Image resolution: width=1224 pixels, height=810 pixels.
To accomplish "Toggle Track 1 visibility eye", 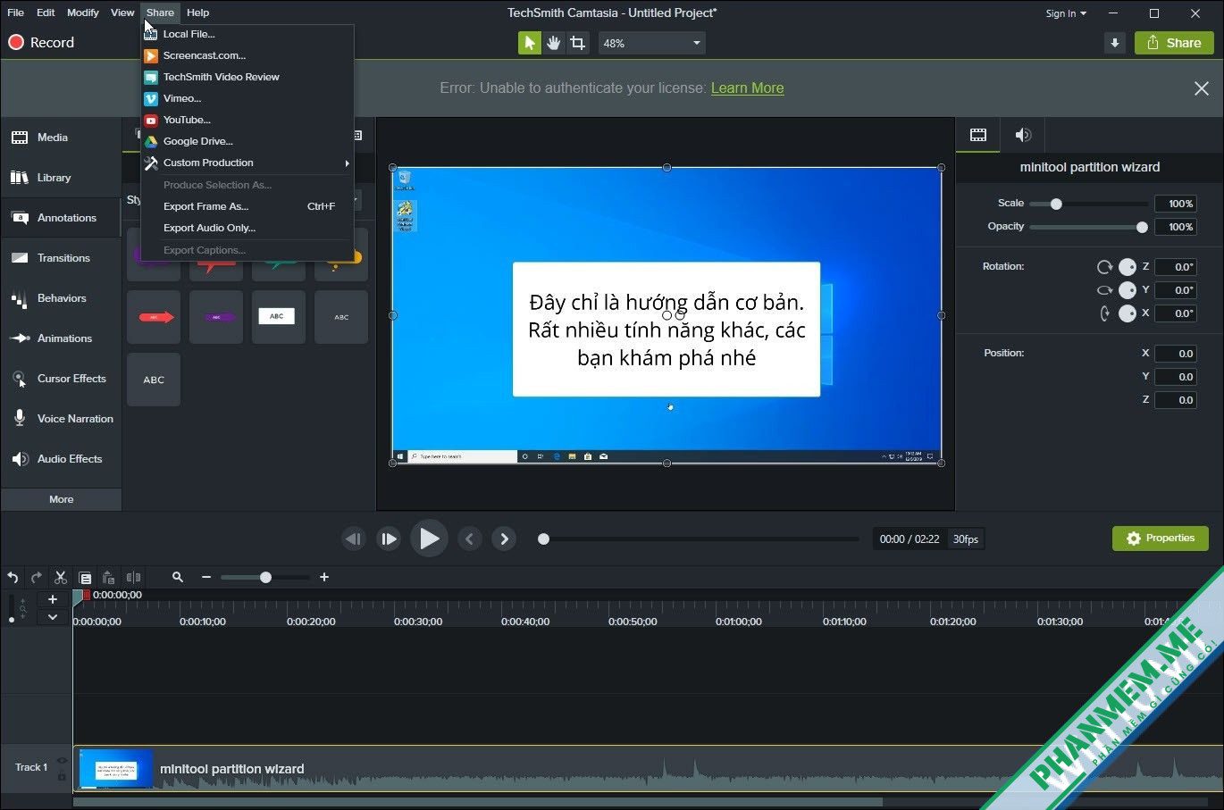I will (x=62, y=761).
